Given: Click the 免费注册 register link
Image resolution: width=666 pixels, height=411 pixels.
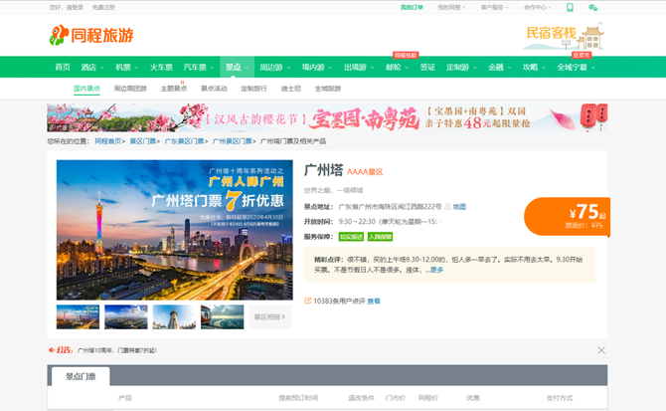Looking at the screenshot, I should click(103, 7).
